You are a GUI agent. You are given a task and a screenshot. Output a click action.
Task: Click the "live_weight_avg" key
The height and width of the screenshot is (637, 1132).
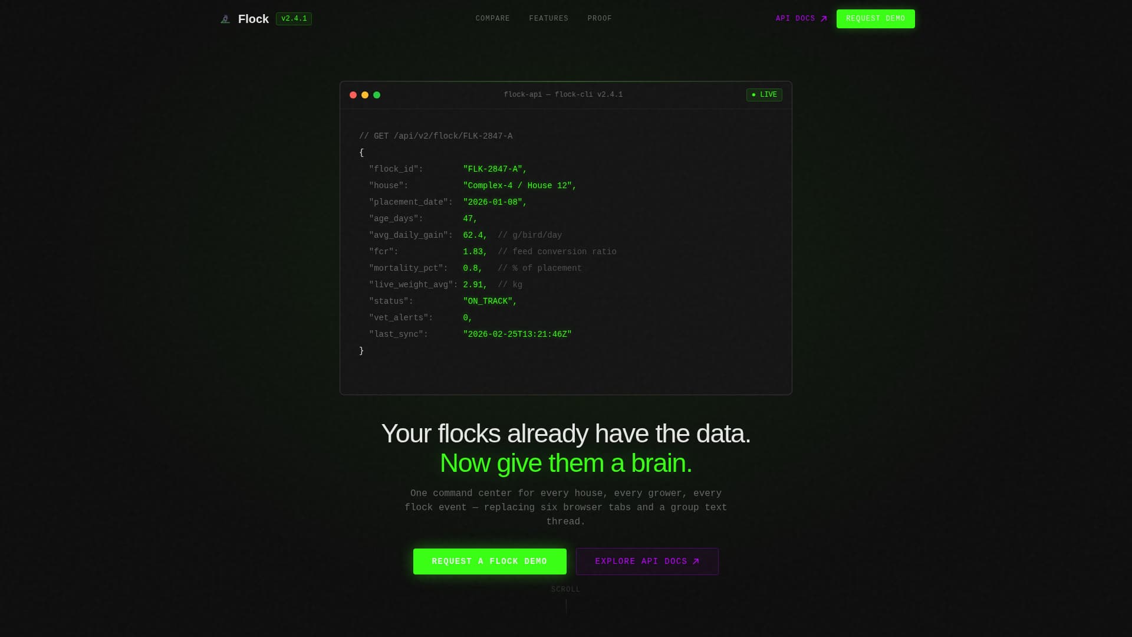[413, 285]
